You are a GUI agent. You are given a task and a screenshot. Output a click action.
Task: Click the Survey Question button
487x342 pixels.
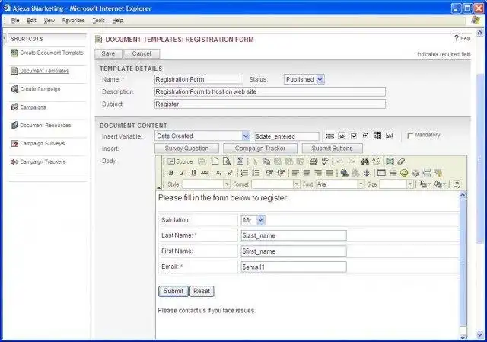click(x=186, y=149)
